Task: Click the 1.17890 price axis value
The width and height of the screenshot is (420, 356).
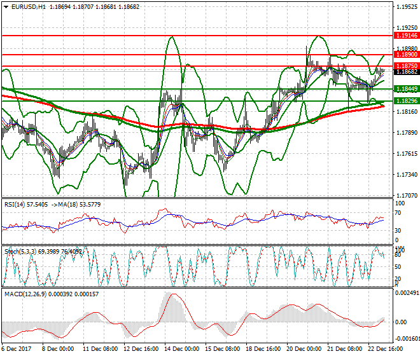Action: [x=407, y=132]
